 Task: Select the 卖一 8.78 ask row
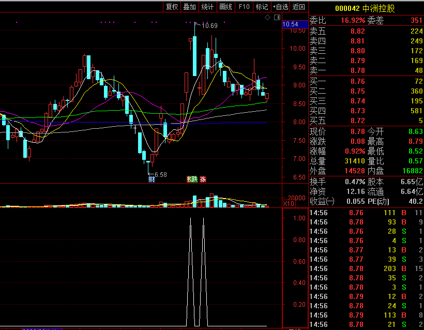click(366, 70)
